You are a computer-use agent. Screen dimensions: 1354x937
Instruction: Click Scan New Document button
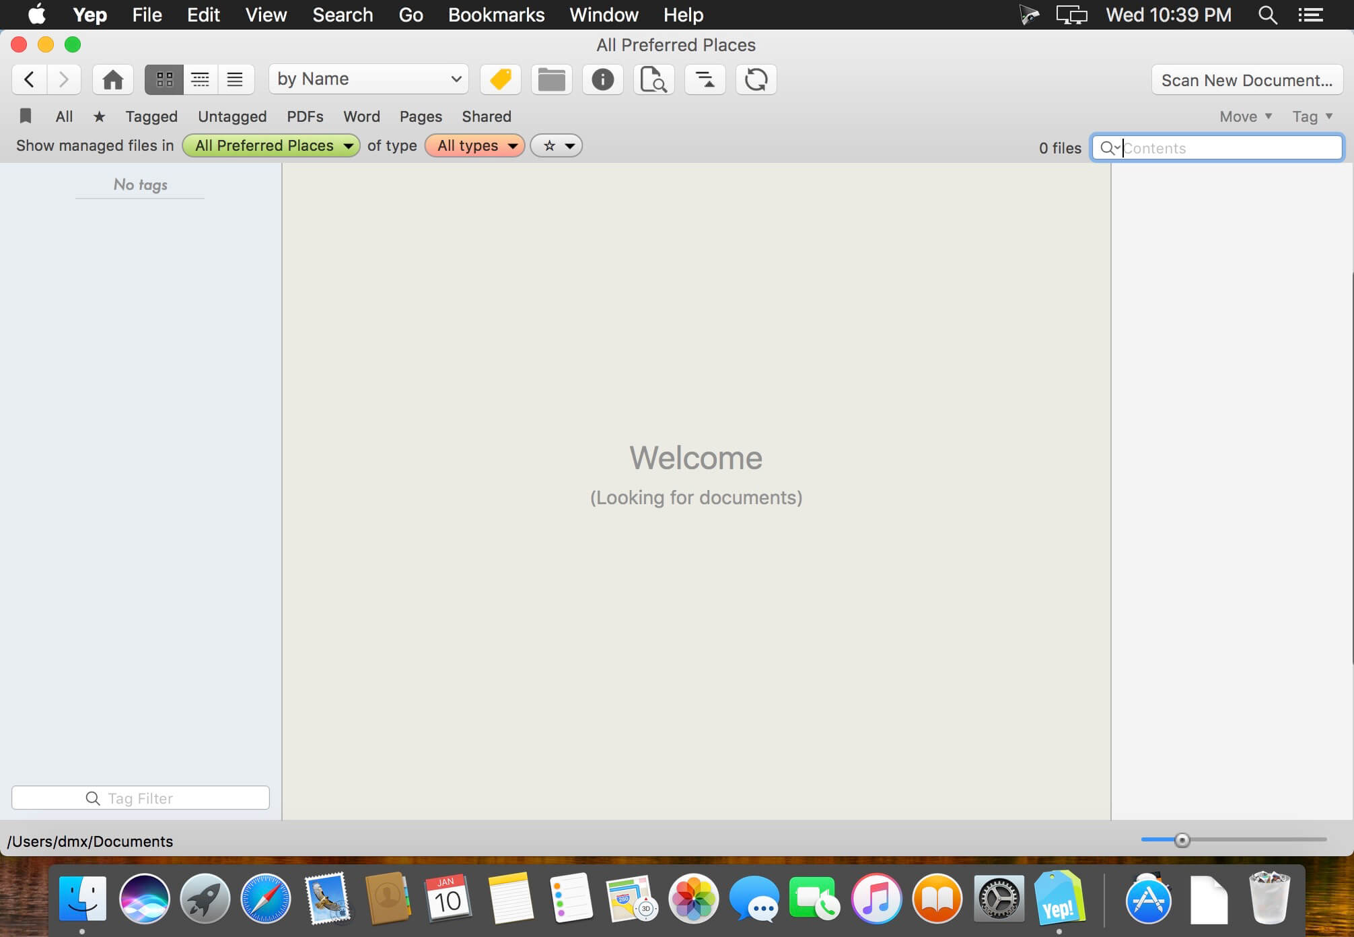pyautogui.click(x=1246, y=80)
